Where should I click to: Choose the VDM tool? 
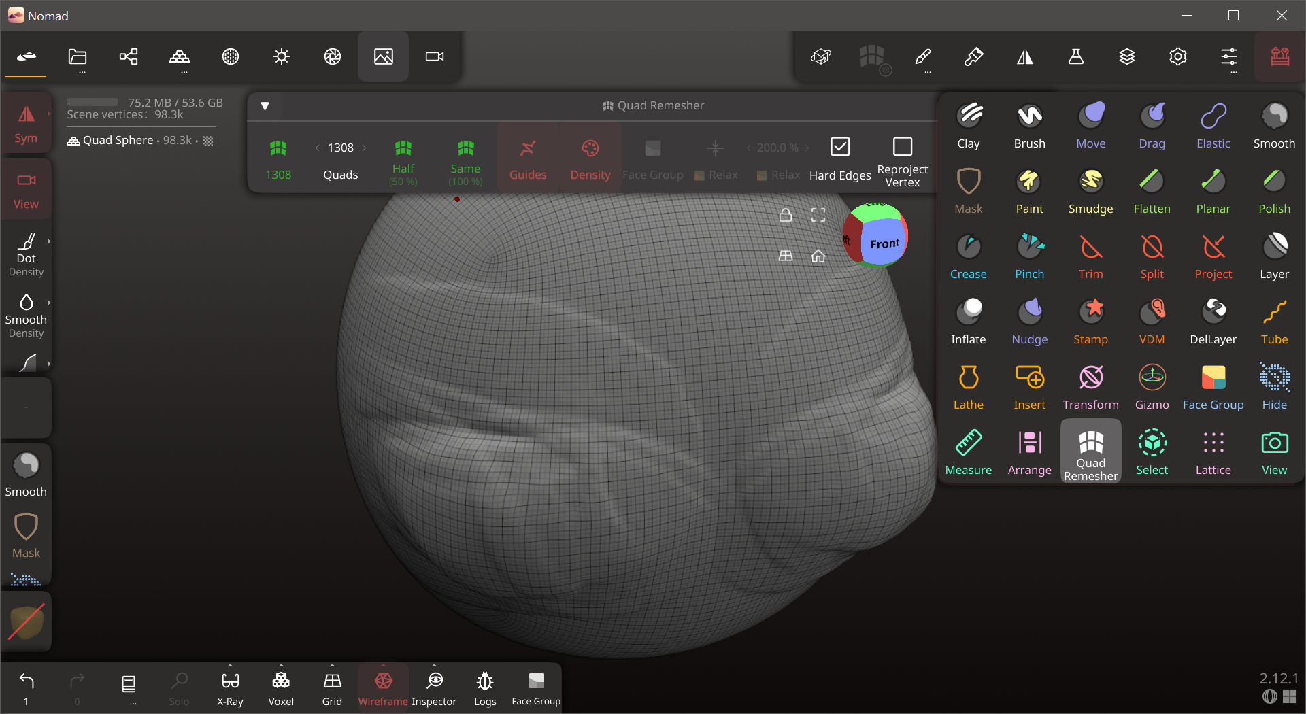click(1152, 322)
